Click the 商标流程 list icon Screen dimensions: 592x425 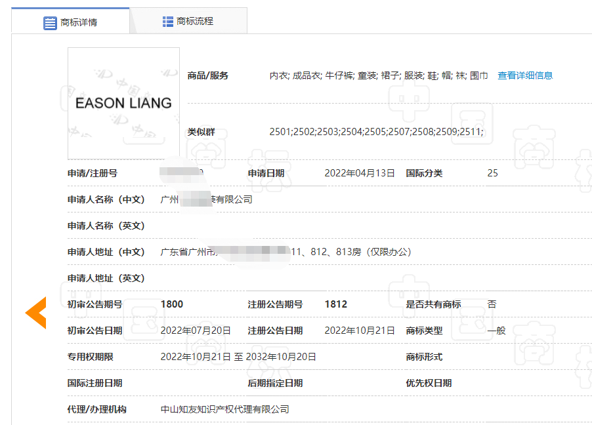[168, 22]
